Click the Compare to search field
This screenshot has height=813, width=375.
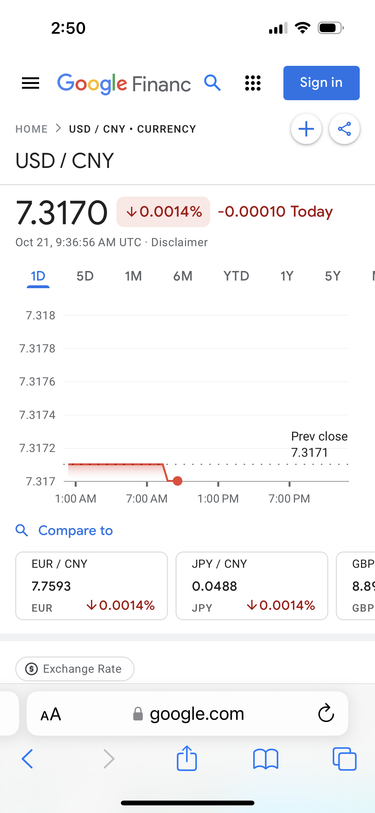75,531
